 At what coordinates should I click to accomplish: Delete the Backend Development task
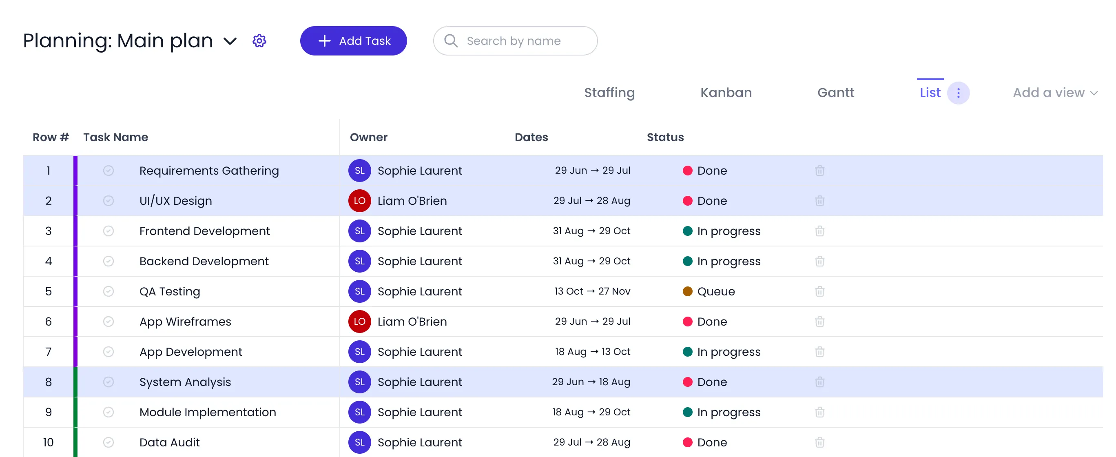coord(819,261)
